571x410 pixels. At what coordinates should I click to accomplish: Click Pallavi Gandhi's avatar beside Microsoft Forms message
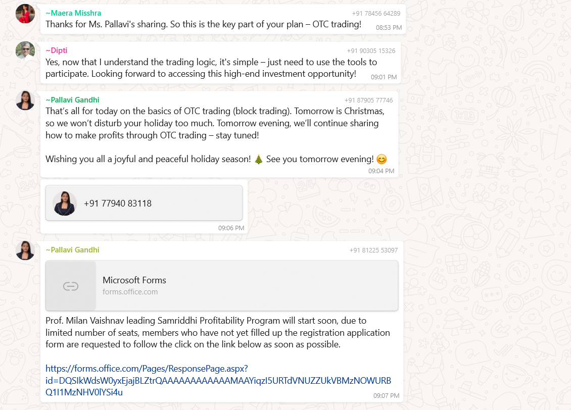point(25,250)
